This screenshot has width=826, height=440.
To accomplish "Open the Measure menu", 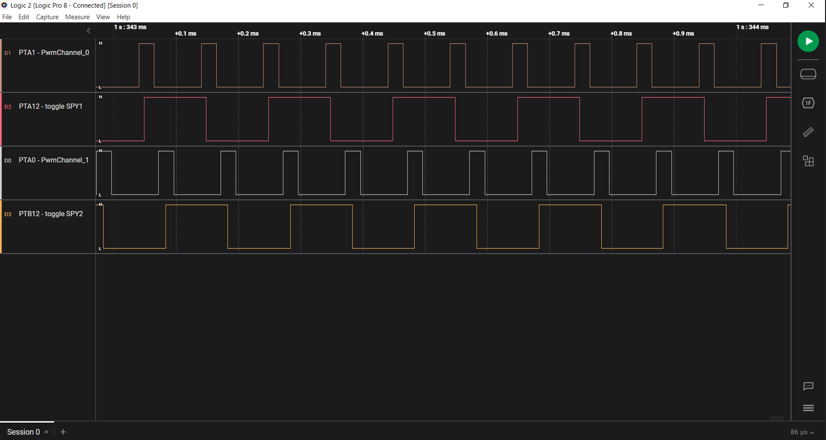I will coord(77,17).
